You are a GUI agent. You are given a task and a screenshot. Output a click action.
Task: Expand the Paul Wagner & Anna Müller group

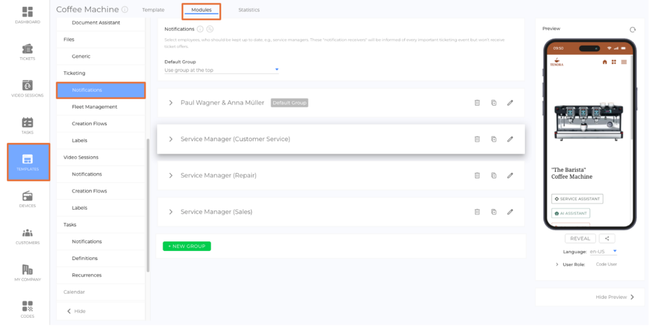170,103
